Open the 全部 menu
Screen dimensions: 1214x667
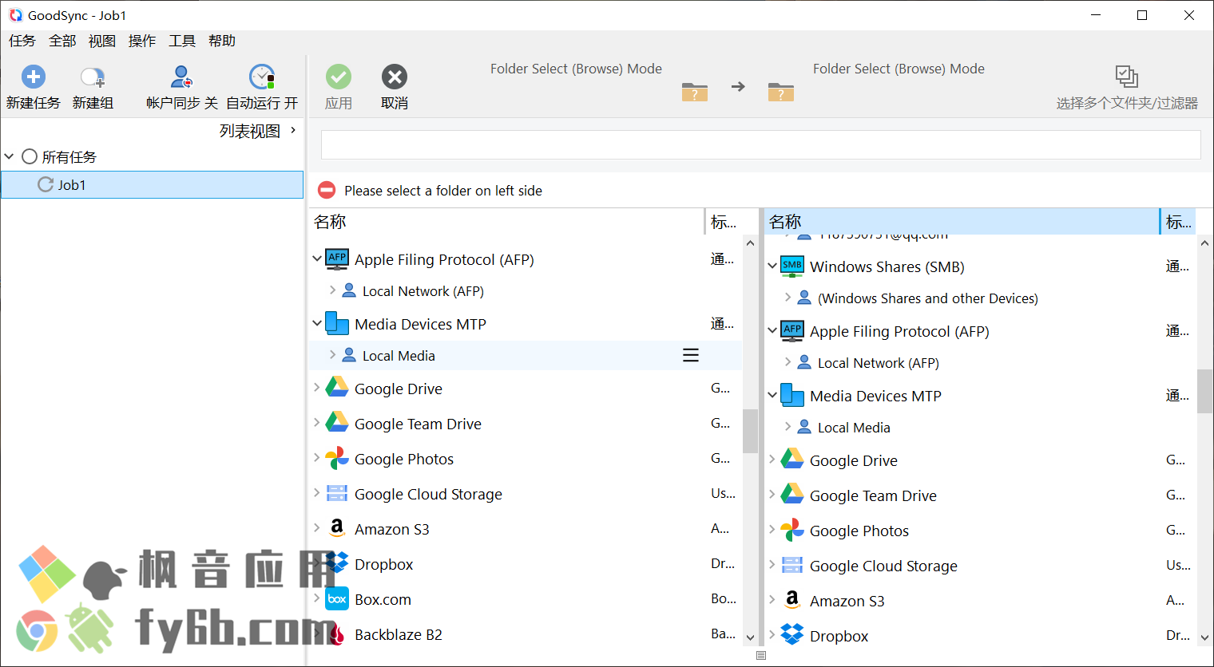[62, 41]
